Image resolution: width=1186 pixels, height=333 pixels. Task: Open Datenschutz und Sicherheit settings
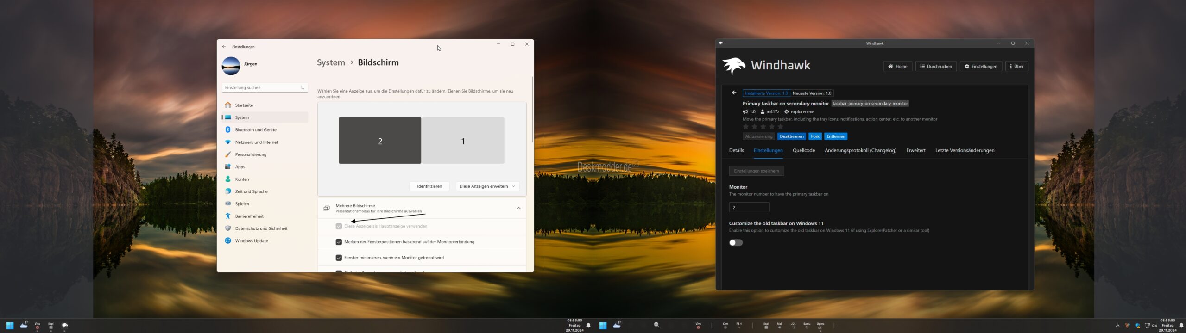pos(265,228)
